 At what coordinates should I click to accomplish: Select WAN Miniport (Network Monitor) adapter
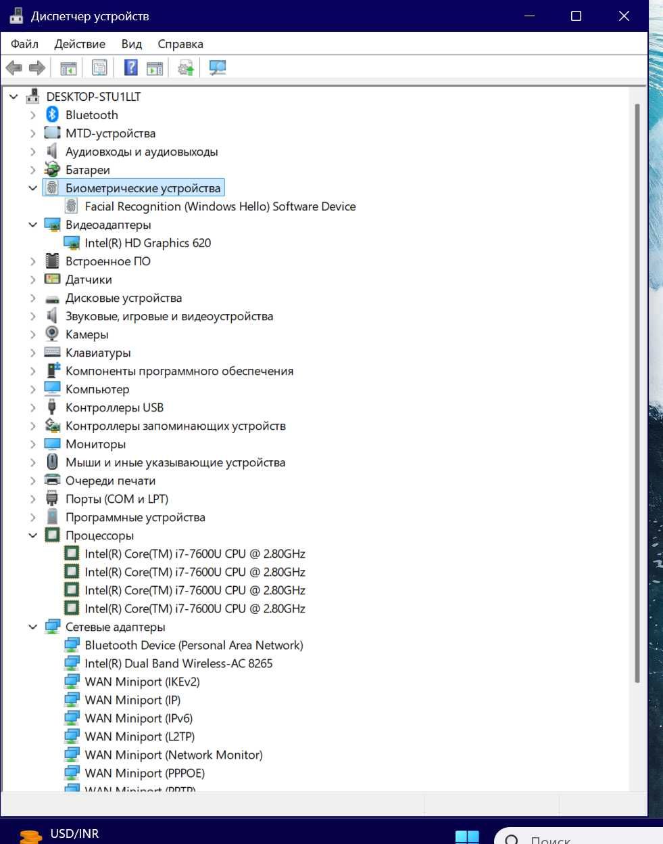(x=174, y=755)
